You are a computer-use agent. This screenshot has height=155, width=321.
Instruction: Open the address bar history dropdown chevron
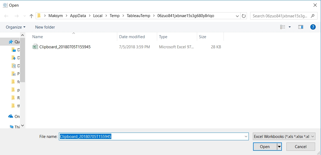tap(237, 16)
